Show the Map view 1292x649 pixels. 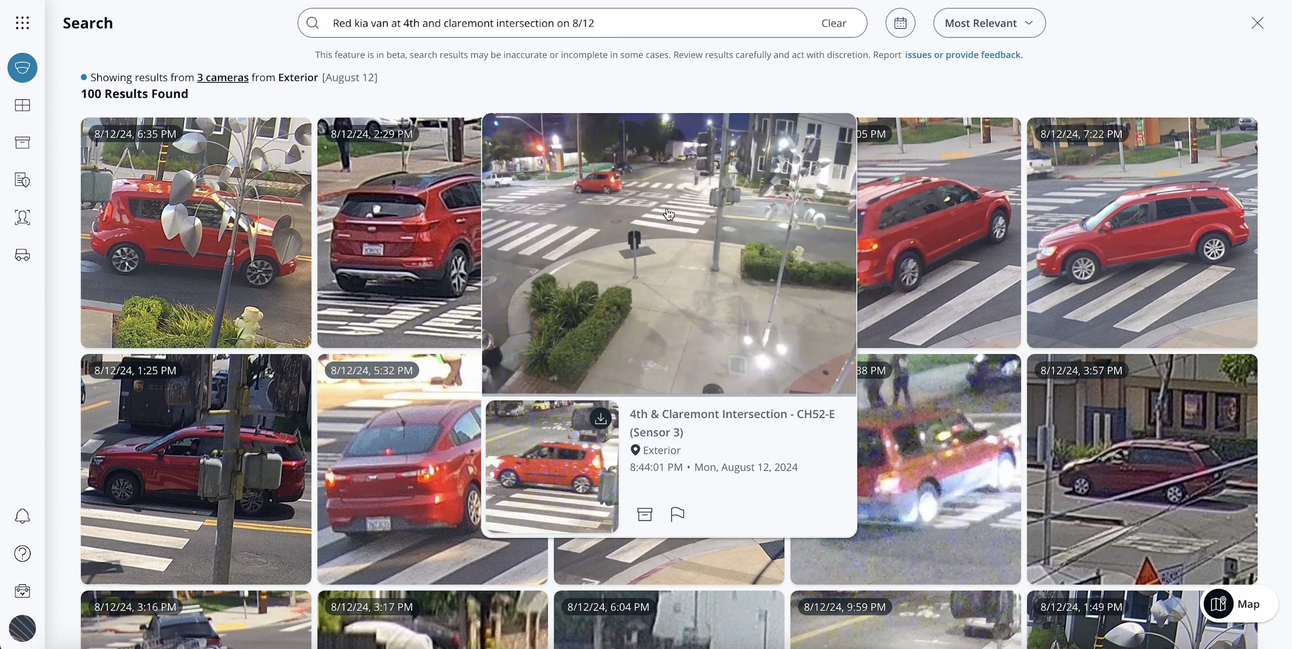[x=1238, y=604]
